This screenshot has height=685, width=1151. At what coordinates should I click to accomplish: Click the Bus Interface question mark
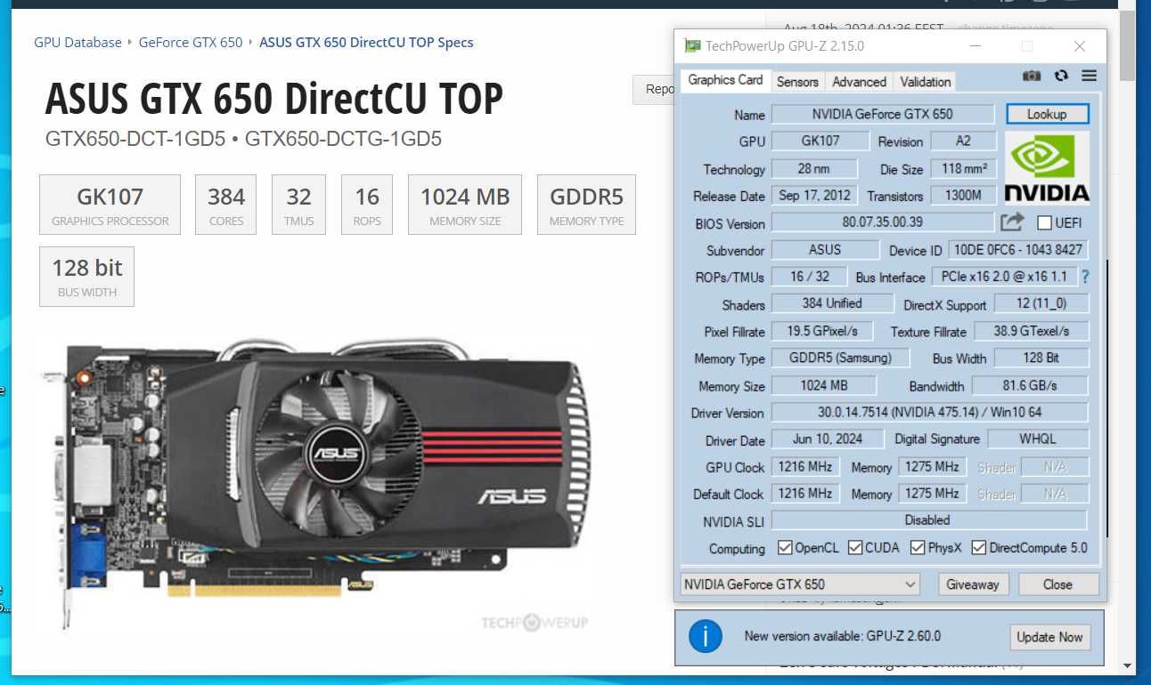point(1085,277)
